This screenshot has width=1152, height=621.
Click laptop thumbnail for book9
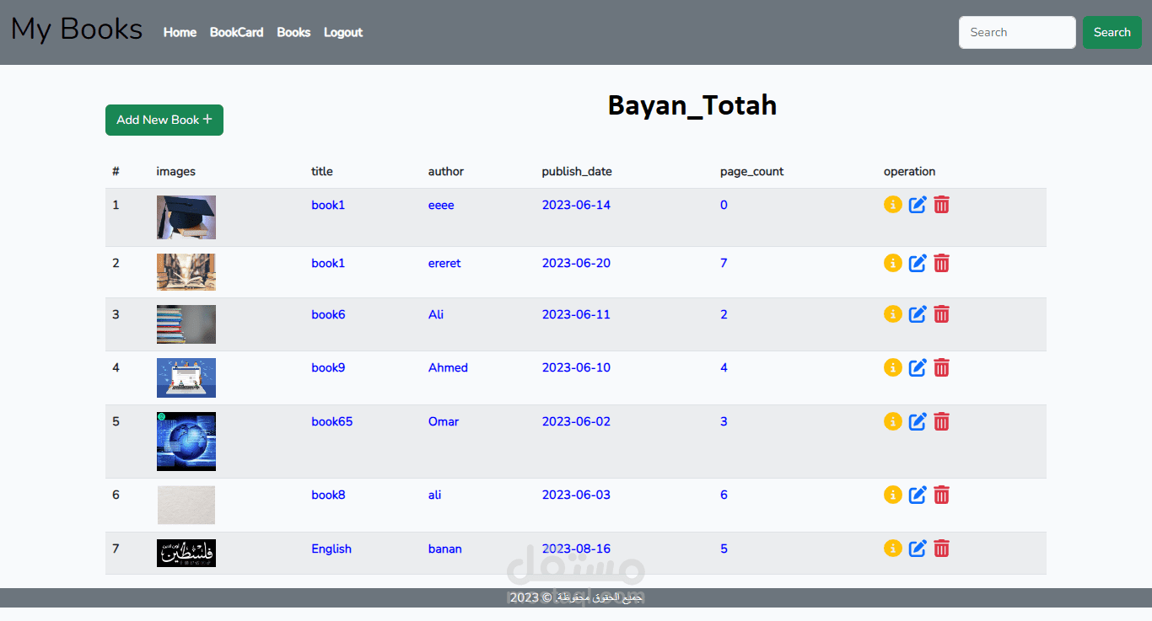pyautogui.click(x=186, y=377)
